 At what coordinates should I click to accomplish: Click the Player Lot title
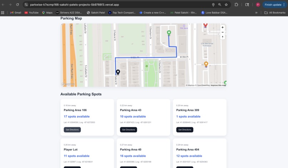(x=70, y=150)
